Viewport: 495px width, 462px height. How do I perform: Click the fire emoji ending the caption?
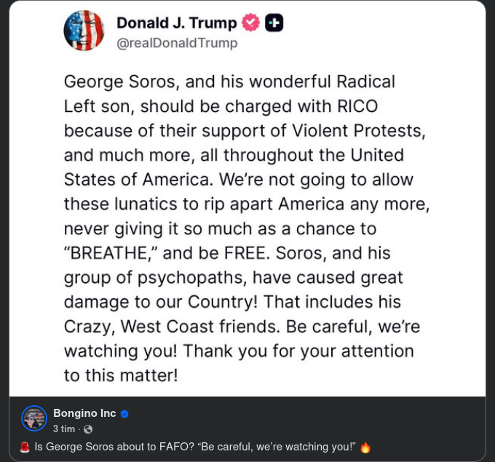coord(365,447)
